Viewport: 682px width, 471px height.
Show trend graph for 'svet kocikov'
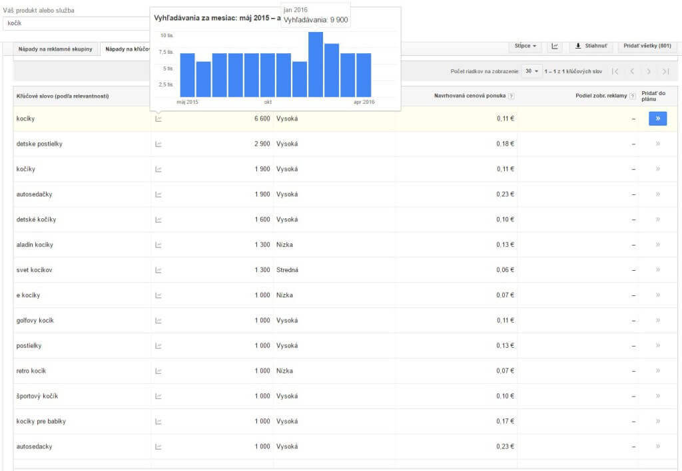tap(159, 270)
